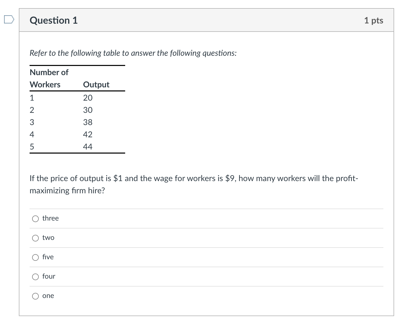Select the radio button for 'five'

click(35, 257)
